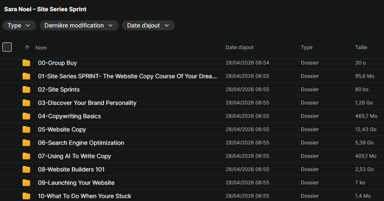Screen dimensions: 384x201
Task: Sort by the Nom column header
Action: [x=41, y=48]
